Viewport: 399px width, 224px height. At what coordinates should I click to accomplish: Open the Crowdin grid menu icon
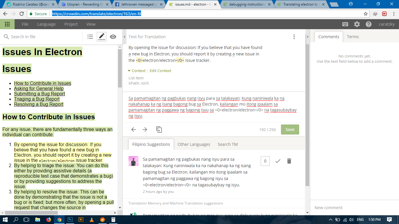point(7,24)
